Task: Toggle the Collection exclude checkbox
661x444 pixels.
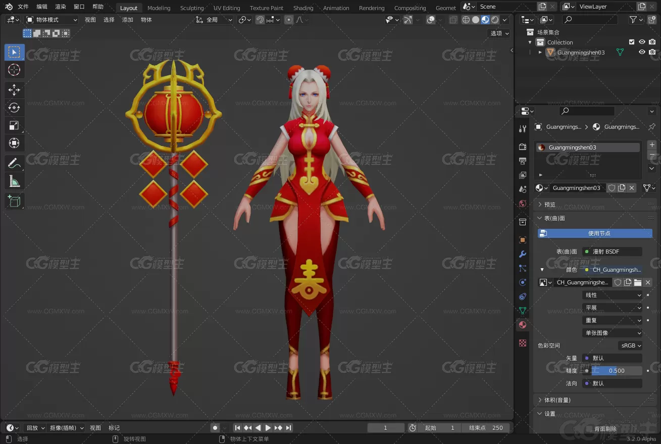Action: point(631,42)
